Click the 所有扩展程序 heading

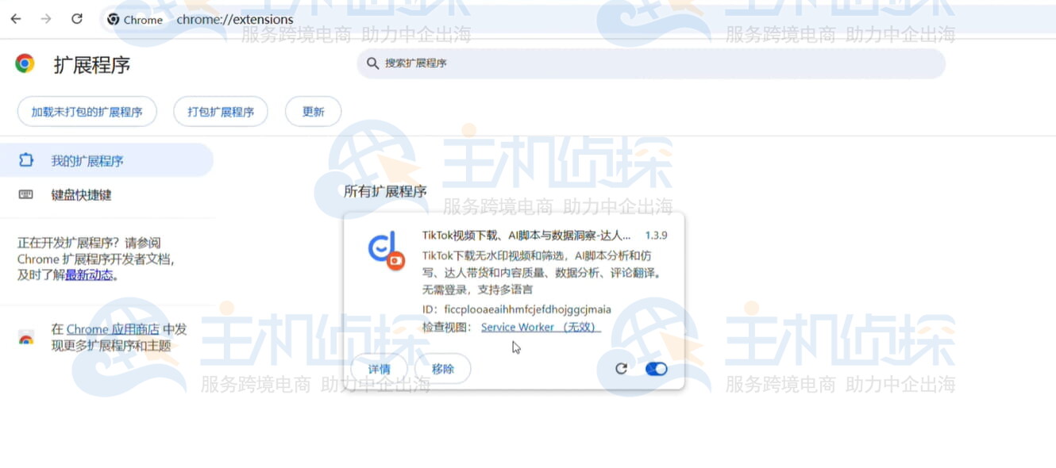385,191
